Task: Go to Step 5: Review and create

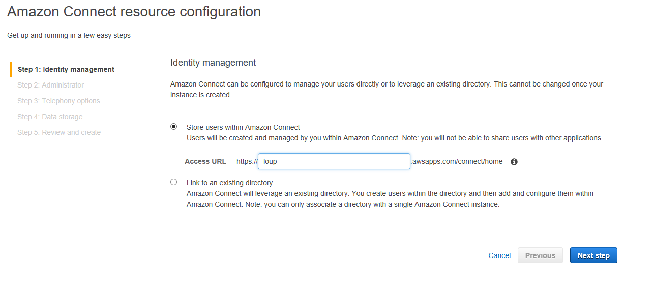Action: point(59,132)
